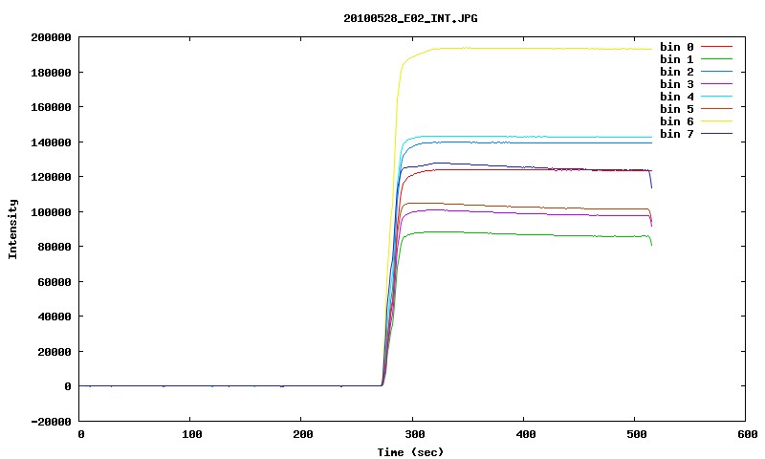Click the cyan bin 4 curve plateau
This screenshot has width=765, height=459.
(x=536, y=137)
